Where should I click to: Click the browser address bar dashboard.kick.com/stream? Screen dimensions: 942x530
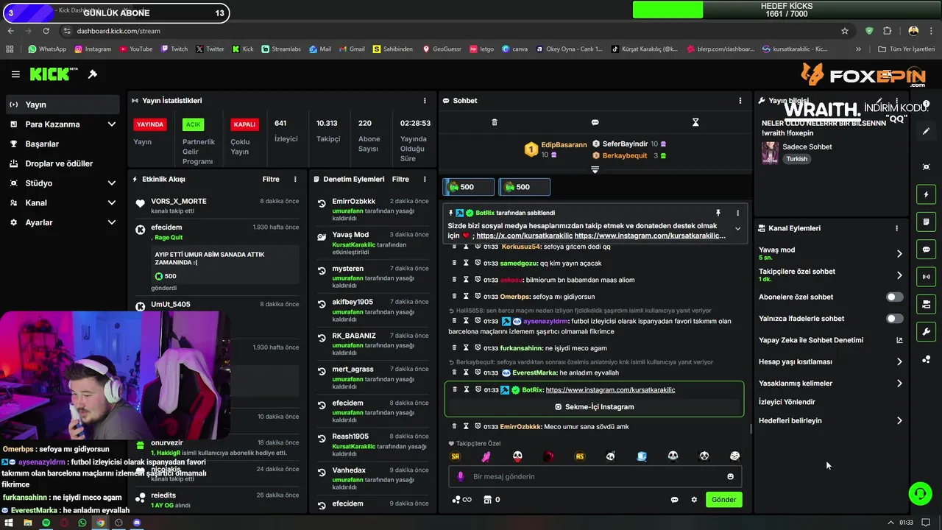pyautogui.click(x=118, y=31)
